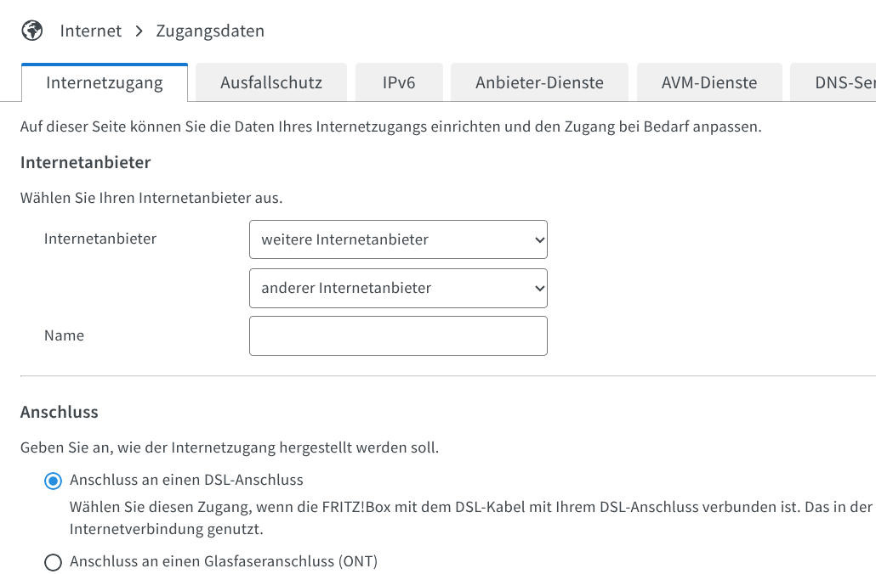Open the partially visible DNS-Server tab
Screen dimensions: 876x574
tap(842, 83)
